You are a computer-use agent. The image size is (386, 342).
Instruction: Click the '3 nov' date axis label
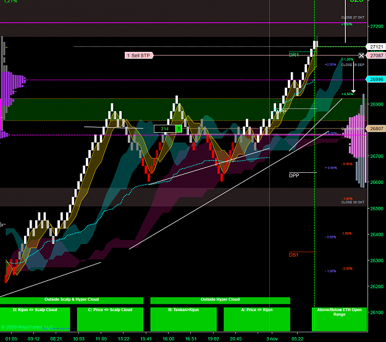272,339
